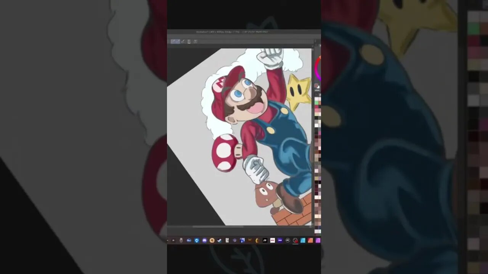The height and width of the screenshot is (274, 488).
Task: Open the black square icon in the taskbar
Action: click(x=265, y=241)
